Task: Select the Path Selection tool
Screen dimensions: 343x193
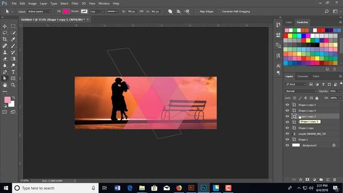Action: click(5, 78)
